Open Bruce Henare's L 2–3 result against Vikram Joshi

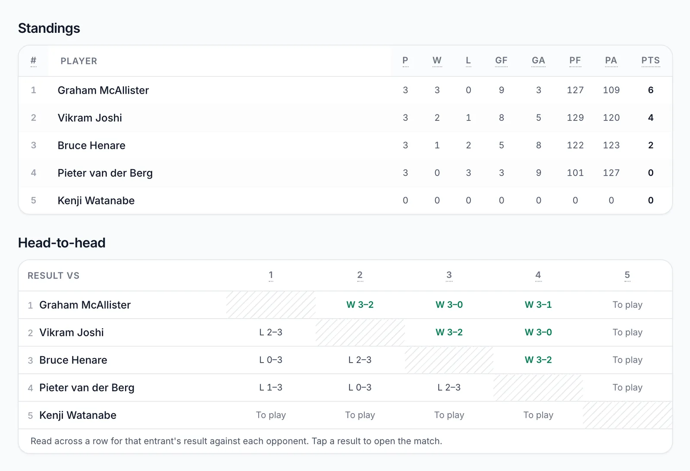[x=360, y=360]
